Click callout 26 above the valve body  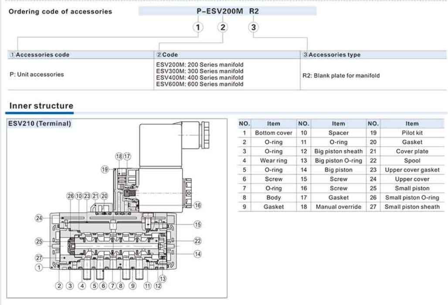tap(71, 196)
